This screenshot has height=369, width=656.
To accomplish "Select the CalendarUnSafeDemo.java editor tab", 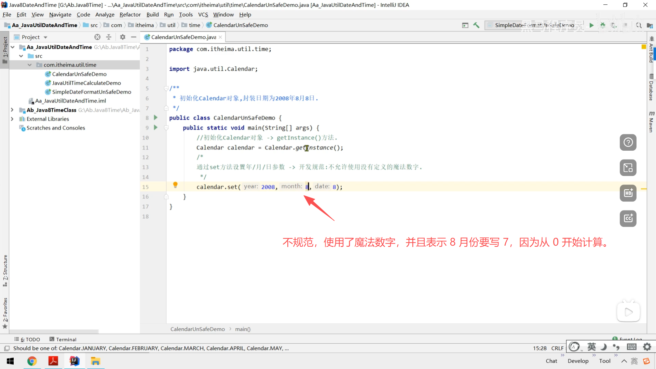I will coord(183,37).
